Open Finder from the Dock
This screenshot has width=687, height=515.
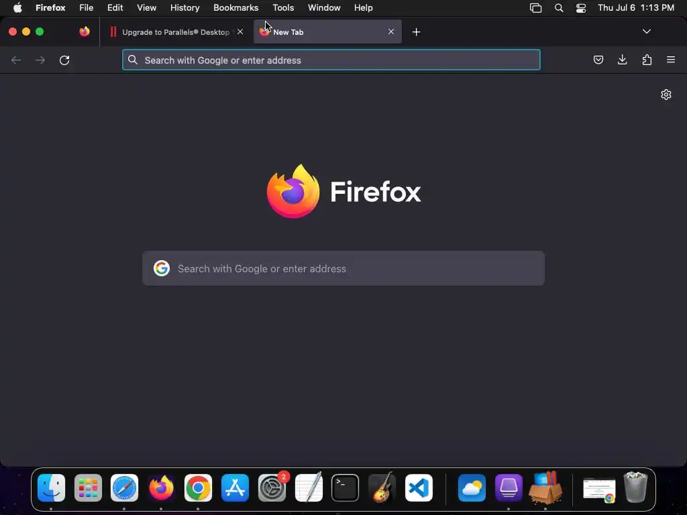(x=51, y=488)
